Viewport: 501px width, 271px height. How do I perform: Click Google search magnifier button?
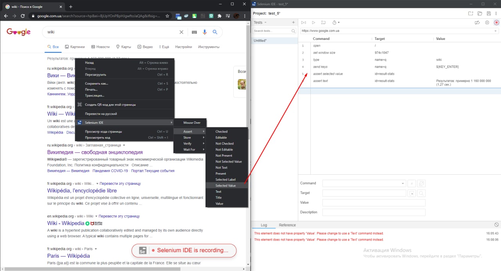[215, 32]
